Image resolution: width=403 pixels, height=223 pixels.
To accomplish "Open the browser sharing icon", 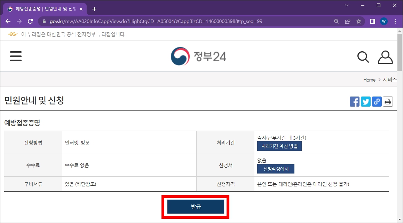I will pyautogui.click(x=348, y=21).
